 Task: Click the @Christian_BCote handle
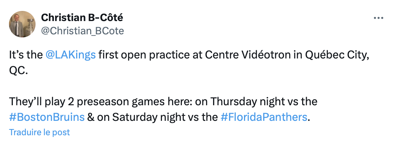click(x=82, y=31)
